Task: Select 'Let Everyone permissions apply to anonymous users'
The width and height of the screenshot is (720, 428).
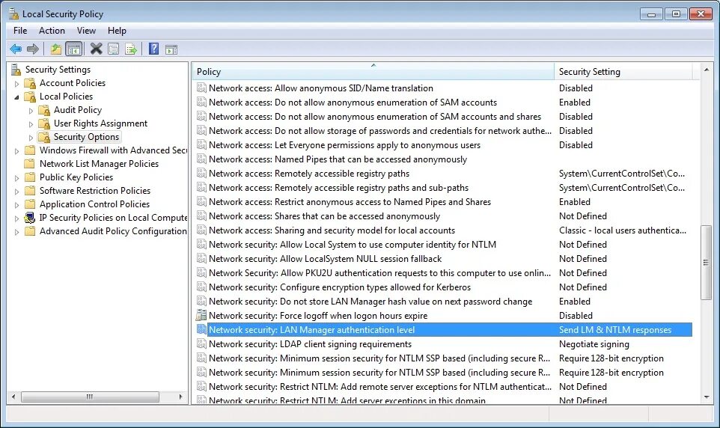Action: (x=344, y=145)
